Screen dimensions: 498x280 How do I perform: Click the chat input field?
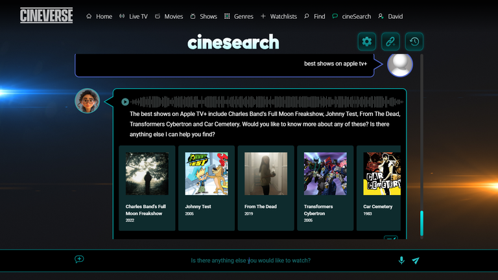(x=250, y=261)
